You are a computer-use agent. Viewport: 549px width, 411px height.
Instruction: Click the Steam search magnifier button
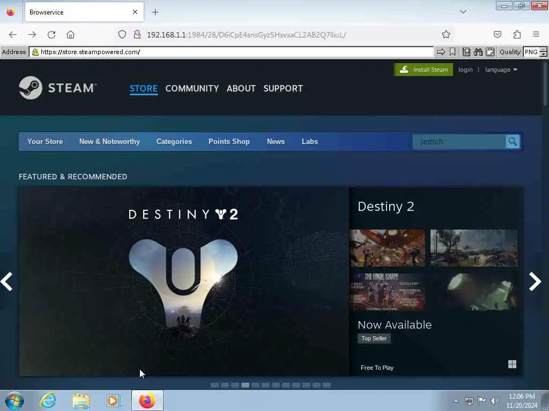(513, 141)
